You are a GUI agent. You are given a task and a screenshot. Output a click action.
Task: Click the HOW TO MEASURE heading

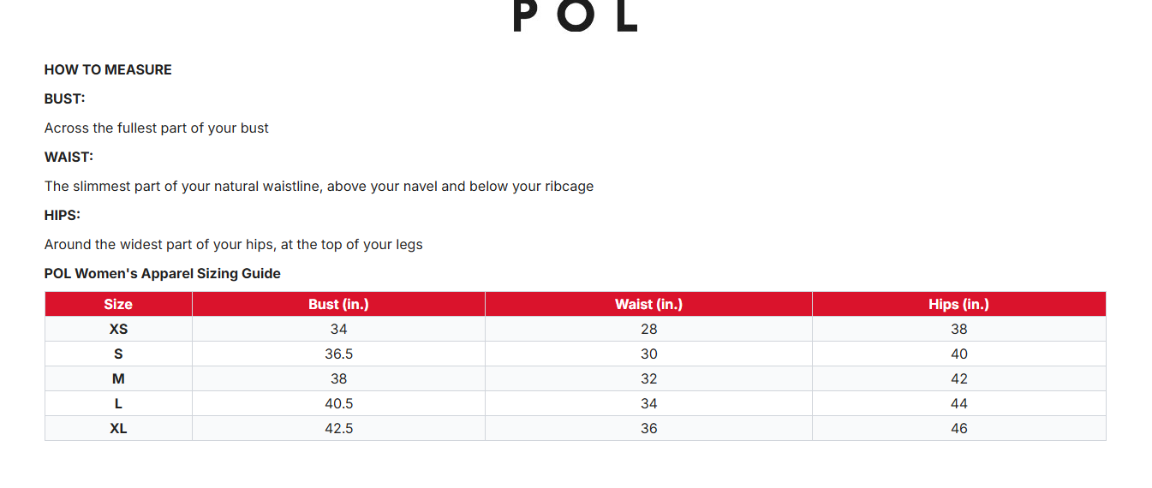108,70
